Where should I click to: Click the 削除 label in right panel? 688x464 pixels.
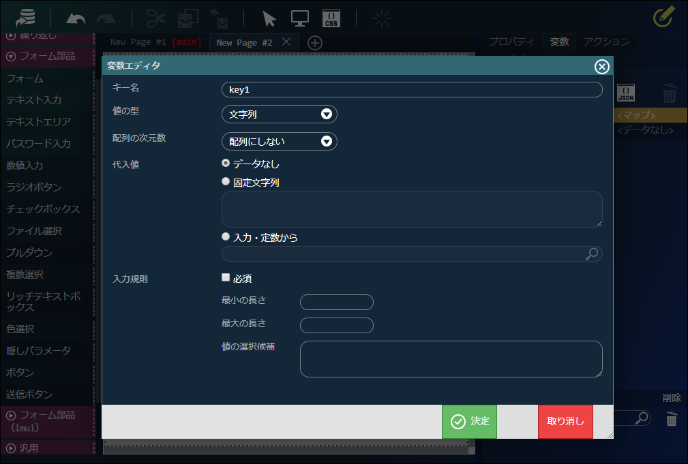coord(672,398)
